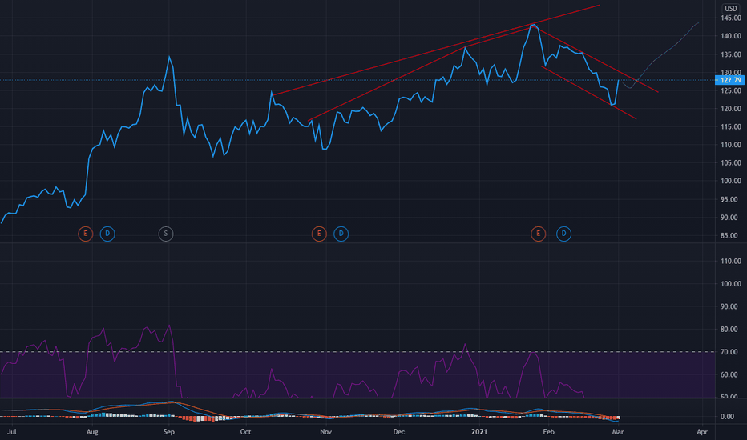747x440 pixels.
Task: Click the 120.00 price axis label
Action: tap(731, 109)
